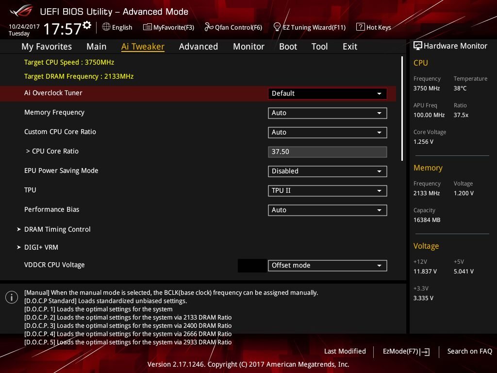497x373 pixels.
Task: Switch to EzMode(F7)
Action: [406, 352]
